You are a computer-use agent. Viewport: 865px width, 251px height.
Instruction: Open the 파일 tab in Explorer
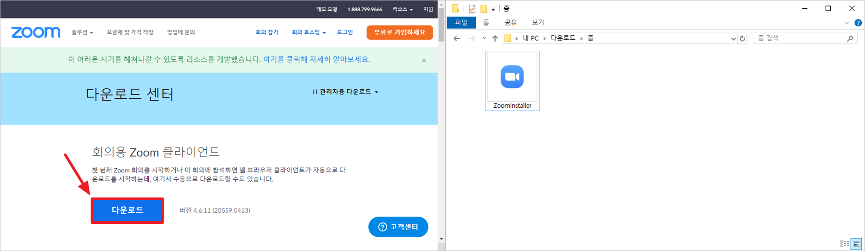461,22
